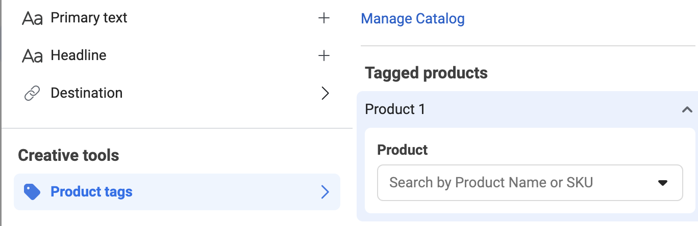Click the Product 1 header label
698x226 pixels.
pos(395,109)
